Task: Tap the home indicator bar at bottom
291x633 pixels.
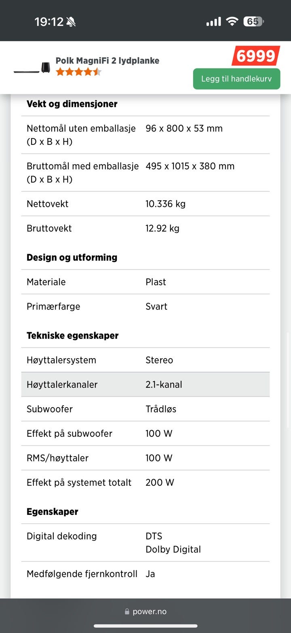Action: pyautogui.click(x=145, y=626)
